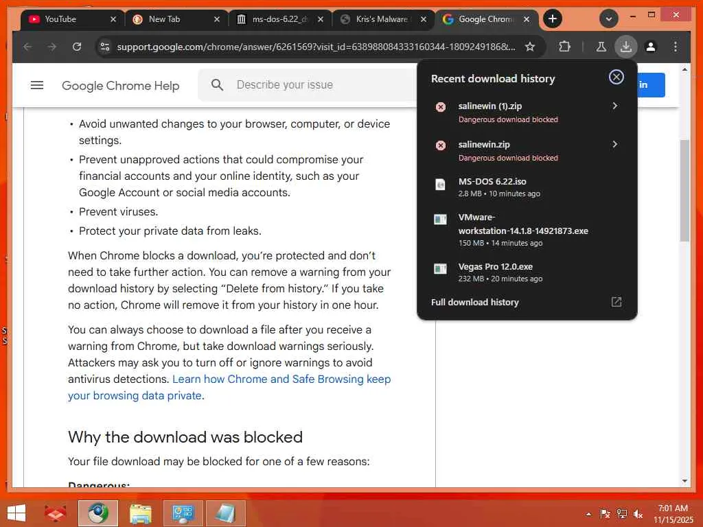Select the Vegas Pro 12.0.exe download entry
The image size is (703, 527).
pos(527,272)
